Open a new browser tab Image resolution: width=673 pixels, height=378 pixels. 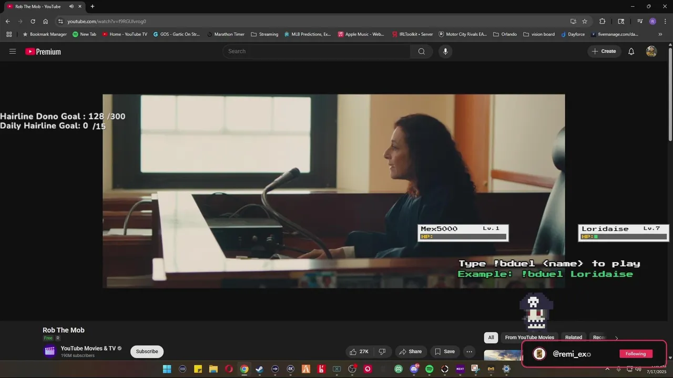pyautogui.click(x=93, y=6)
